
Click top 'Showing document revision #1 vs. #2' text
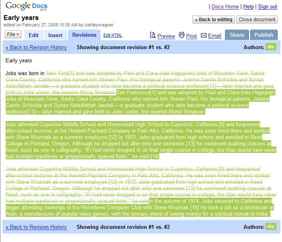[123, 47]
